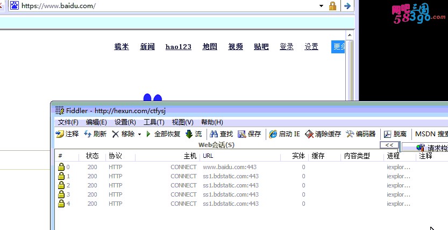Click the 清除缓存 clear cache button
The height and width of the screenshot is (230, 448).
point(323,134)
